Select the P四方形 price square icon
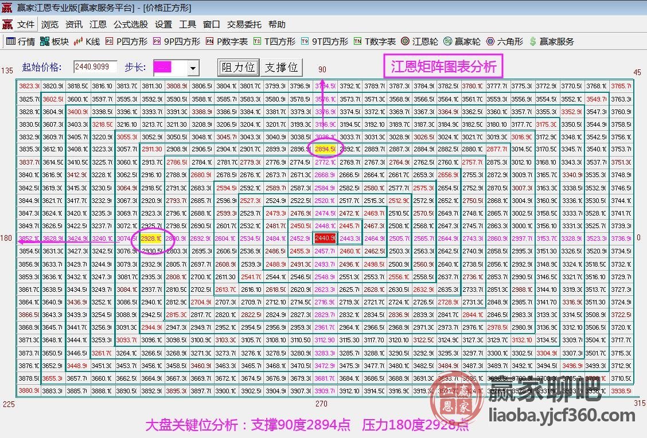The height and width of the screenshot is (438, 647). pos(110,41)
